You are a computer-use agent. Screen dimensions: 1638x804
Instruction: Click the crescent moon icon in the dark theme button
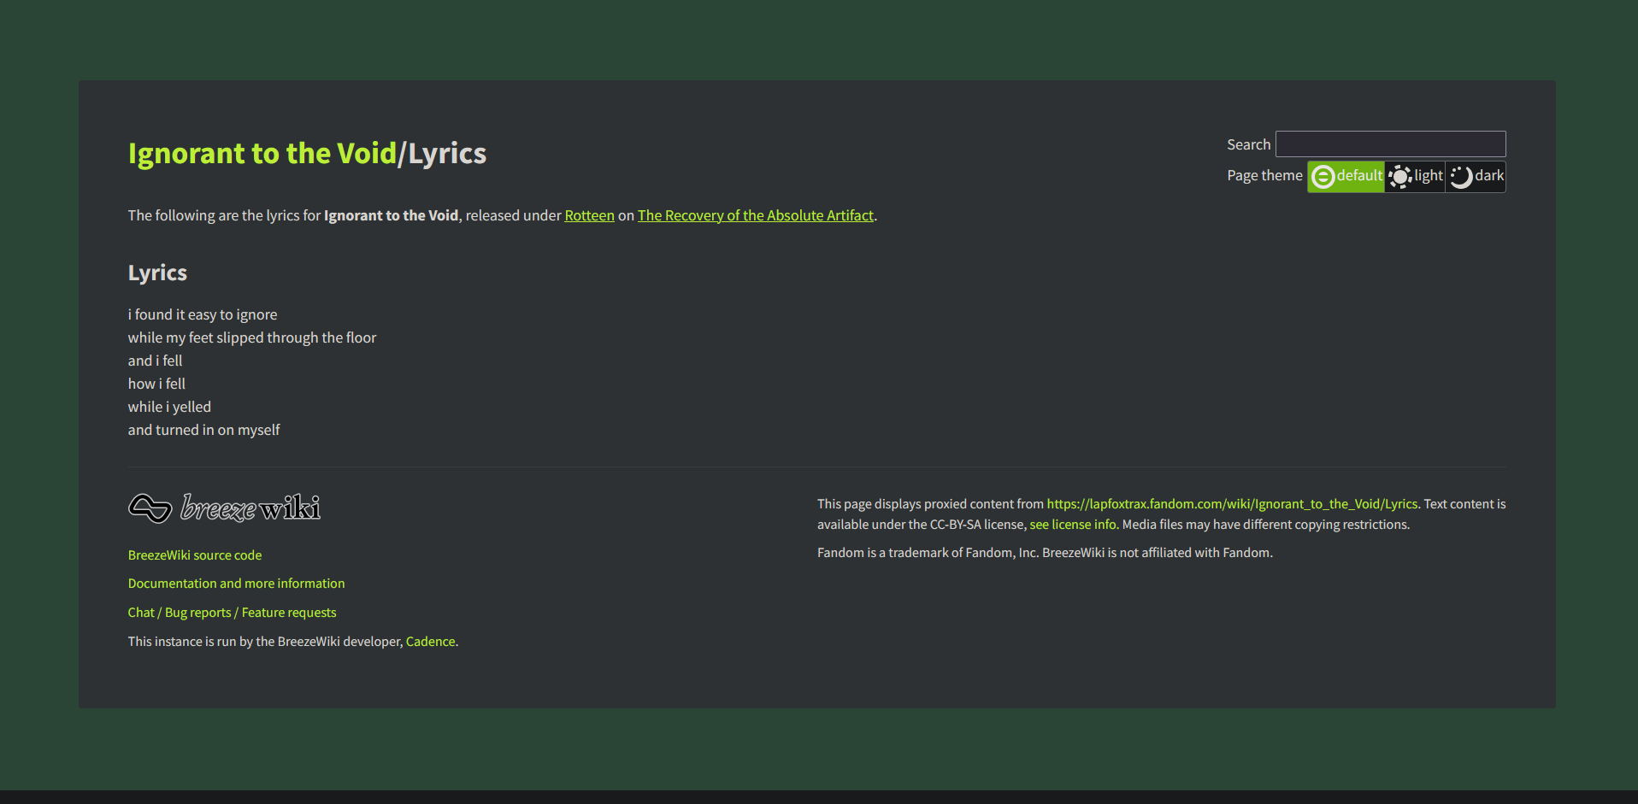click(x=1461, y=177)
